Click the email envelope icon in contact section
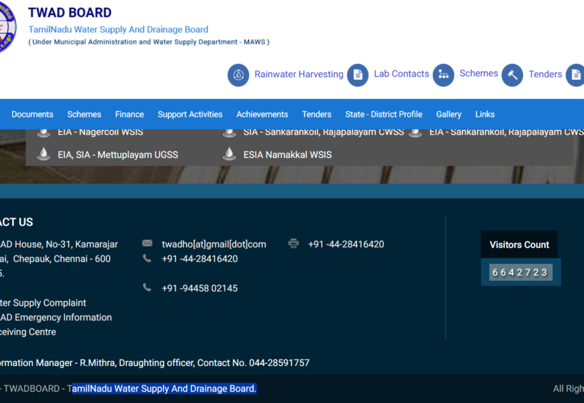The image size is (584, 403). tap(148, 244)
